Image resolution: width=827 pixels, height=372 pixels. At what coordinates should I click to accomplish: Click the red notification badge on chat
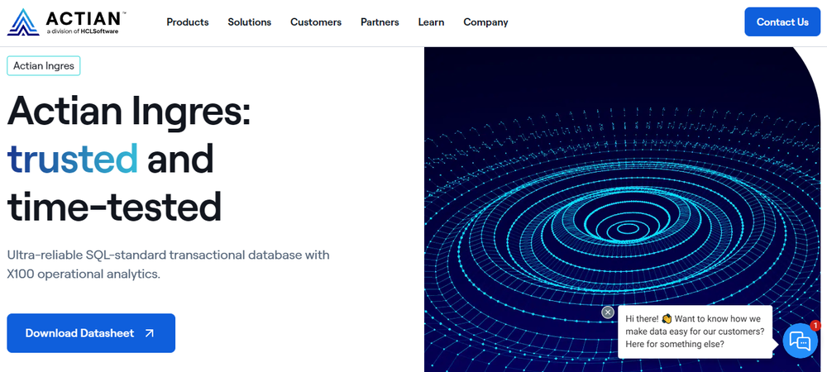tap(815, 326)
